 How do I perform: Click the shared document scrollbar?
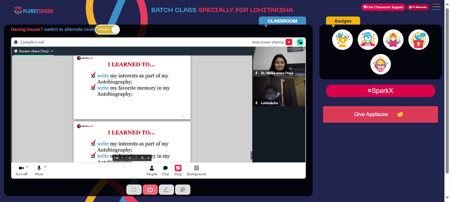click(x=252, y=155)
